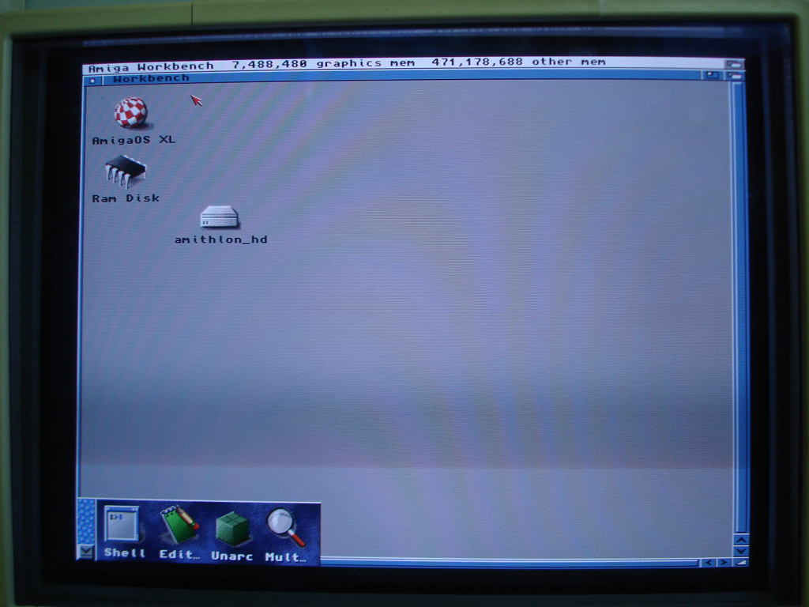This screenshot has height=607, width=809.
Task: Click the scroll right arrow
Action: coord(724,563)
